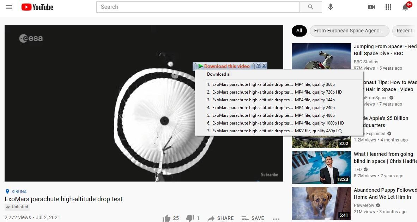
Task: Click the YouTube logo
Action: pyautogui.click(x=37, y=7)
